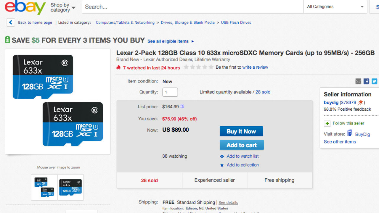
Task: Click the green plus follow icon
Action: [327, 123]
